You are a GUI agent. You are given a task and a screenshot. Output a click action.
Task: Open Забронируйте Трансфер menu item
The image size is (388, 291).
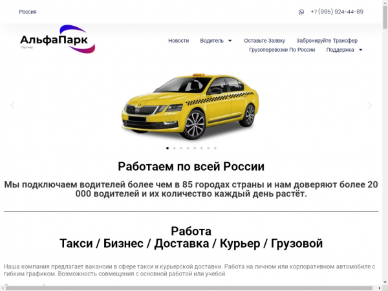(x=327, y=41)
